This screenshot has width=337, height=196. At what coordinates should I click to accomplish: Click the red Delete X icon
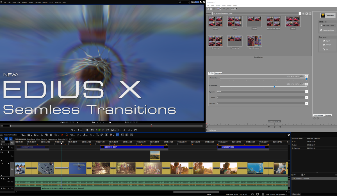(x=62, y=135)
